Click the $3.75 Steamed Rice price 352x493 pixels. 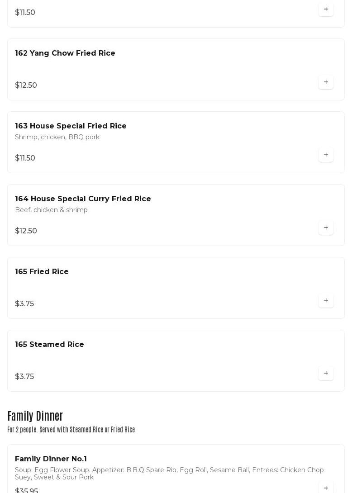(24, 377)
